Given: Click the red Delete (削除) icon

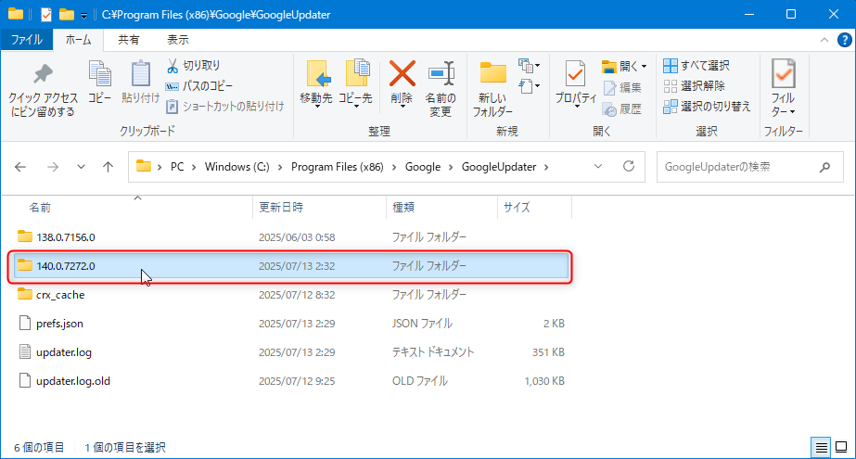Looking at the screenshot, I should 402,73.
